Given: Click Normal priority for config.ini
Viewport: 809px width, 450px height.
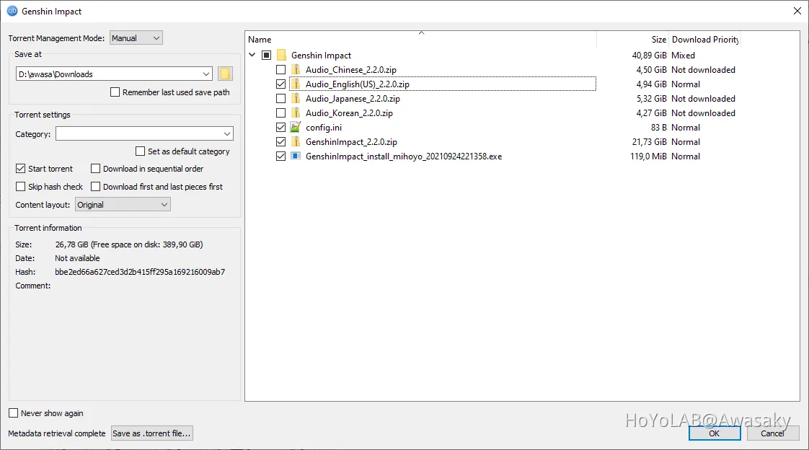Looking at the screenshot, I should point(686,128).
